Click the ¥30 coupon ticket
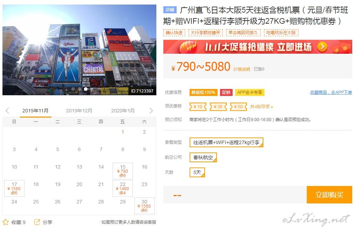 coord(218,106)
